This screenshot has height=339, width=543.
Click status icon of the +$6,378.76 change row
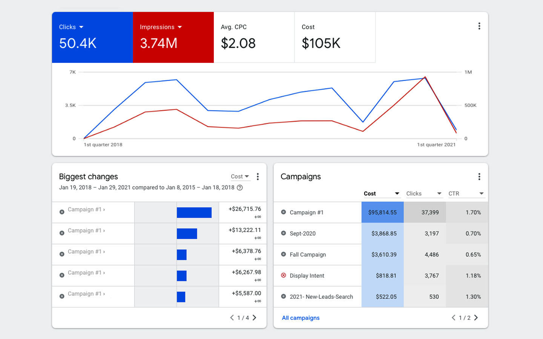62,254
